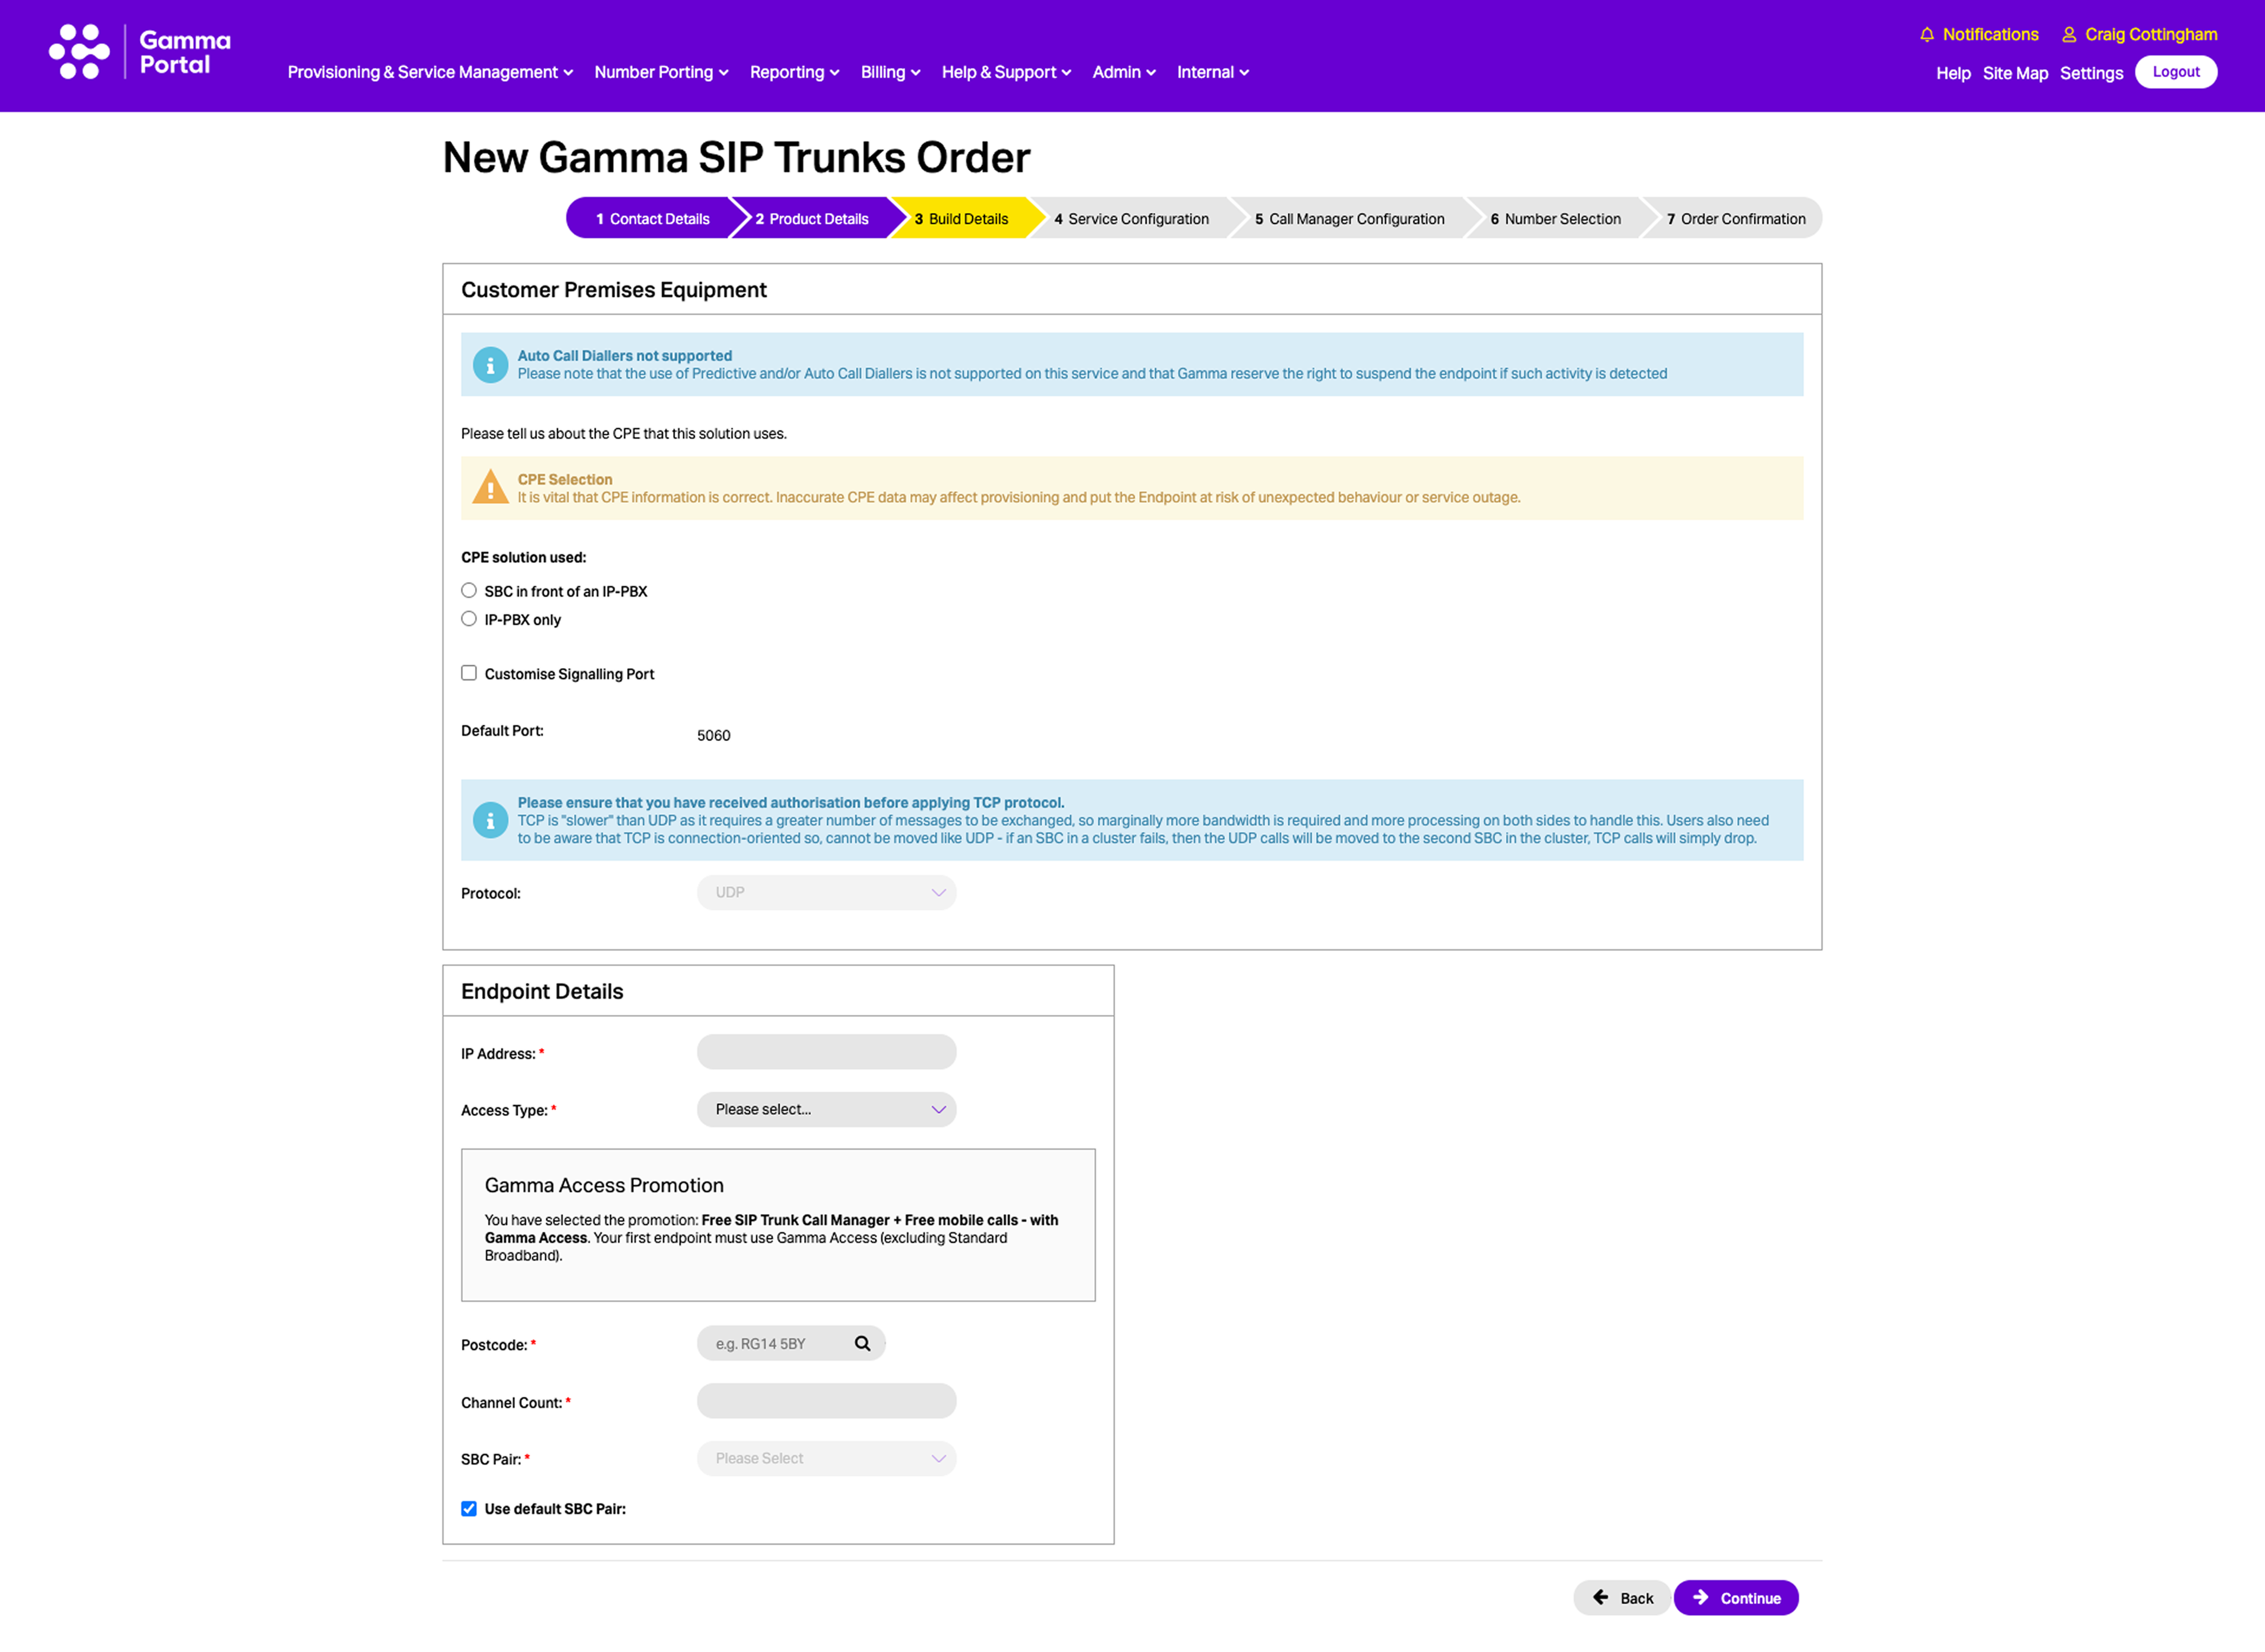Click the TCP protocol info icon

[490, 820]
